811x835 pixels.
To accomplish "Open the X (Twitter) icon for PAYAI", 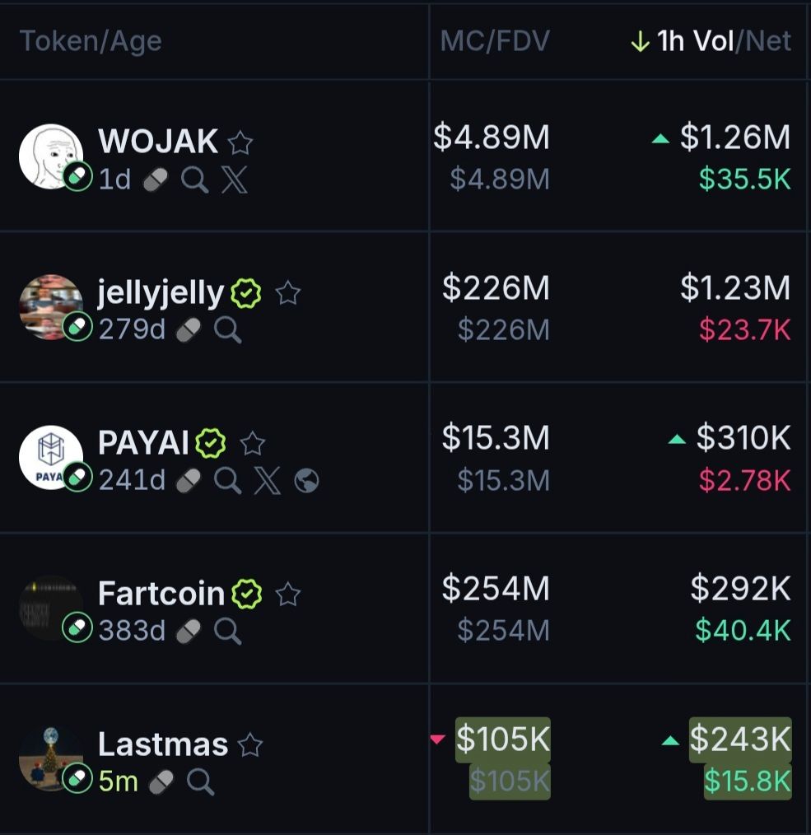I will (267, 481).
